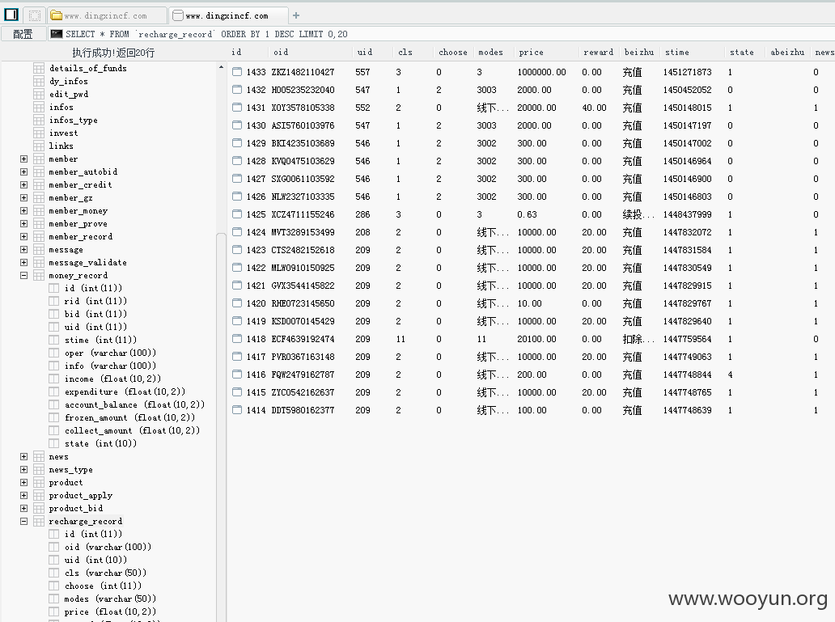
Task: Select the product table in tree
Action: [x=66, y=483]
